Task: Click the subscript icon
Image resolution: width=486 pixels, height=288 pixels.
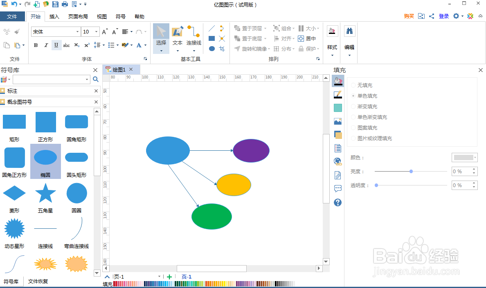Action: click(x=77, y=45)
